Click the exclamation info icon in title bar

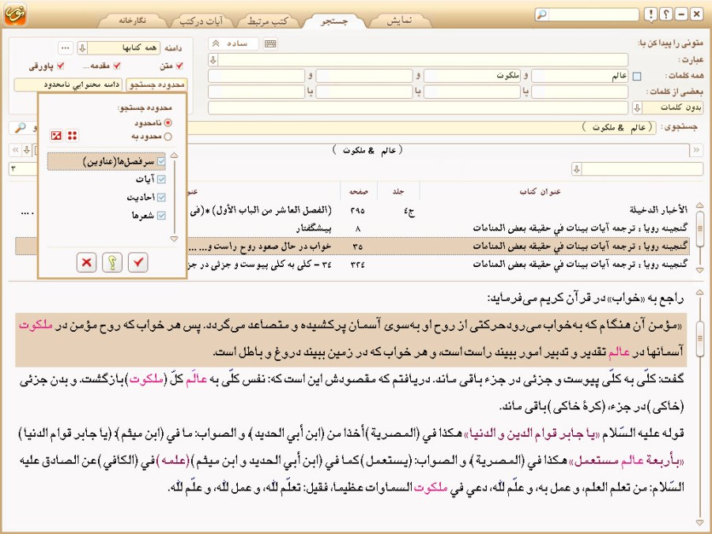pos(650,14)
